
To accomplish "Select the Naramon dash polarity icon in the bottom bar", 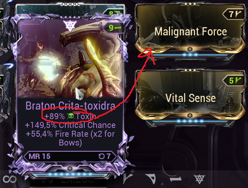I will pos(176,179).
